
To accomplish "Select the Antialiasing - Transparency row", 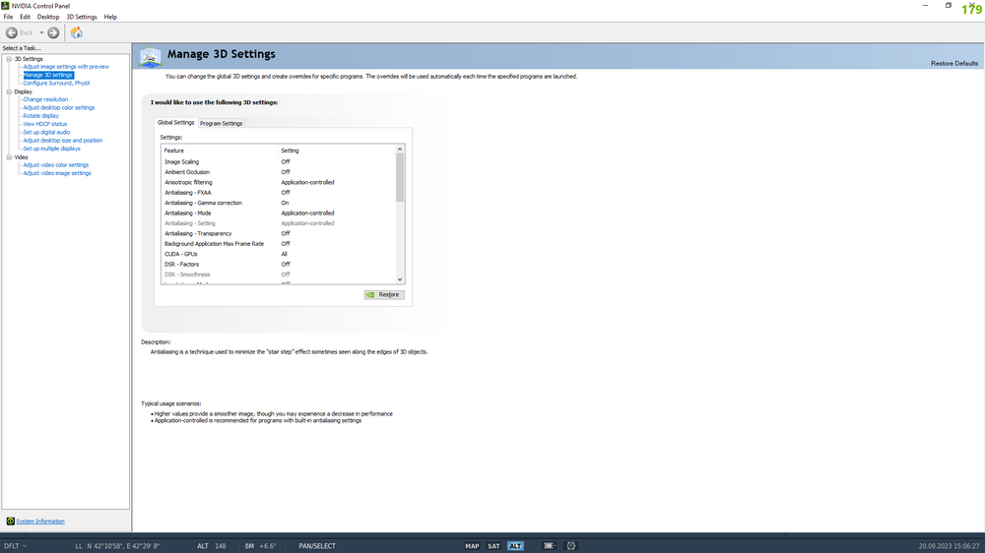I will pyautogui.click(x=279, y=233).
